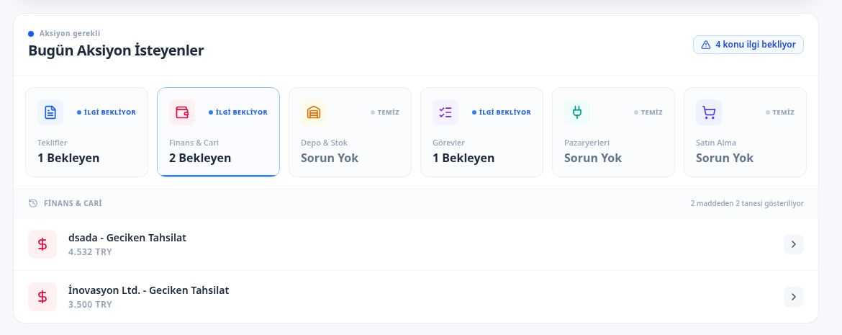This screenshot has width=842, height=335.
Task: Click the Finans & Cari wallet icon
Action: 182,112
